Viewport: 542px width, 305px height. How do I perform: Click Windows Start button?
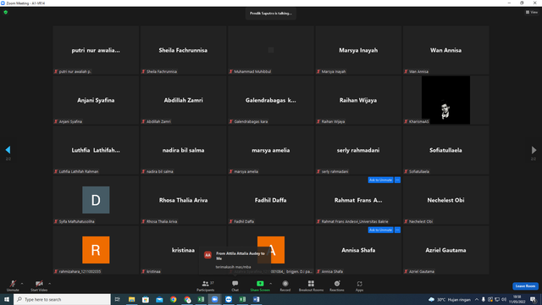pyautogui.click(x=7, y=299)
